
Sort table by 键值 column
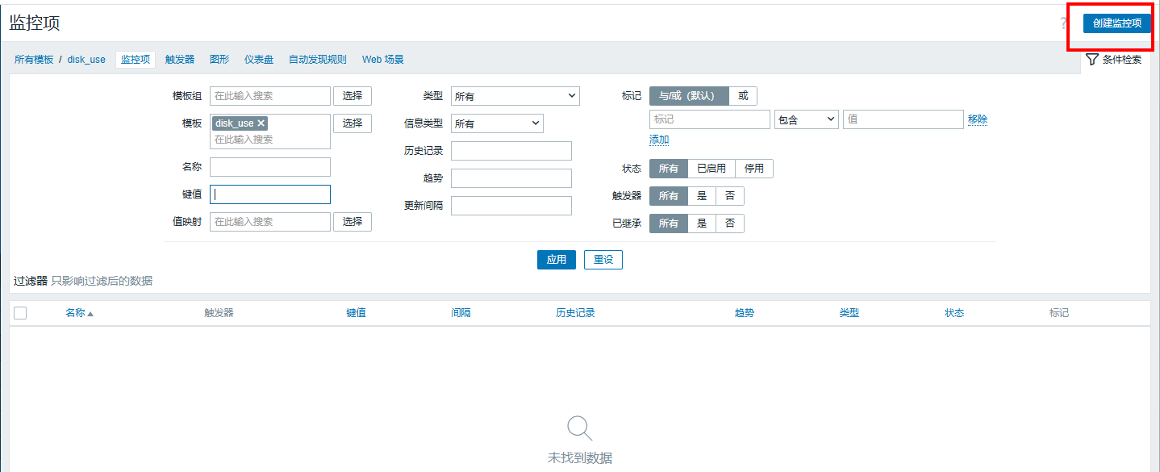(x=356, y=313)
